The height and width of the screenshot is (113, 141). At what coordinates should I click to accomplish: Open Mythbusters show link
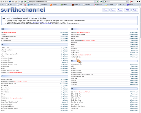(x=75, y=53)
